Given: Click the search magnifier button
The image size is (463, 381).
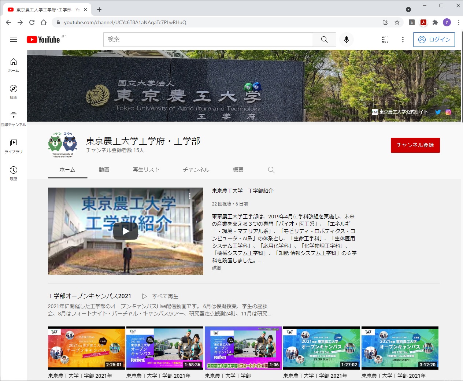Looking at the screenshot, I should tap(325, 40).
